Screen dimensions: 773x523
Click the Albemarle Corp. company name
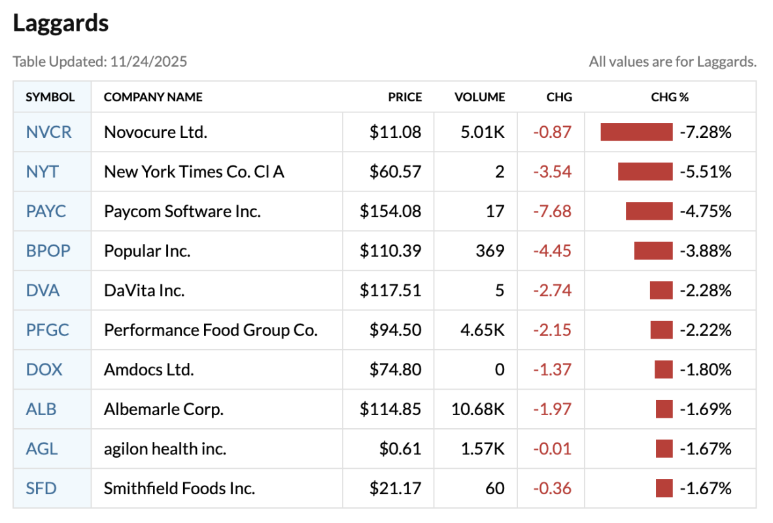[x=163, y=409]
